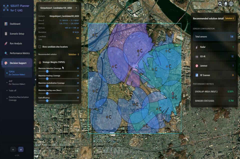Adjust the Maximize overlap area (Neut.) slider

point(47,93)
